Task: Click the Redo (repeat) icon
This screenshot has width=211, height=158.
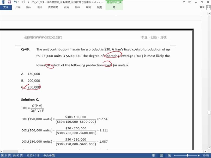Action: [24, 2]
